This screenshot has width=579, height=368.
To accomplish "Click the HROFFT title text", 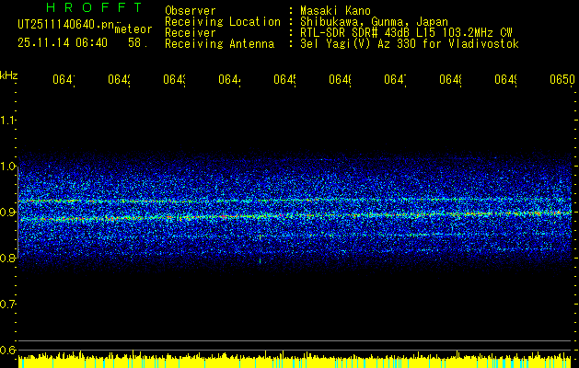I will (94, 7).
